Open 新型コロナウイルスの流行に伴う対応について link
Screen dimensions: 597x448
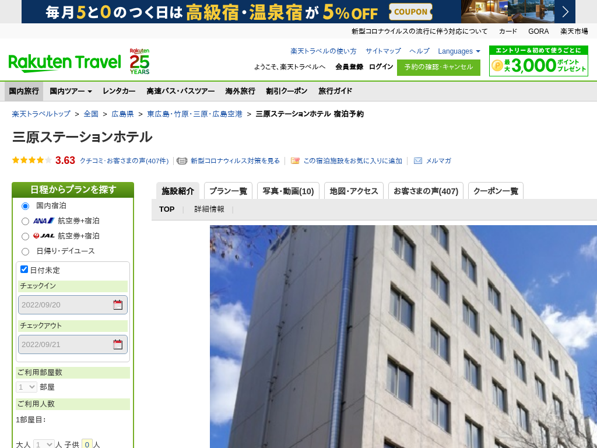419,32
